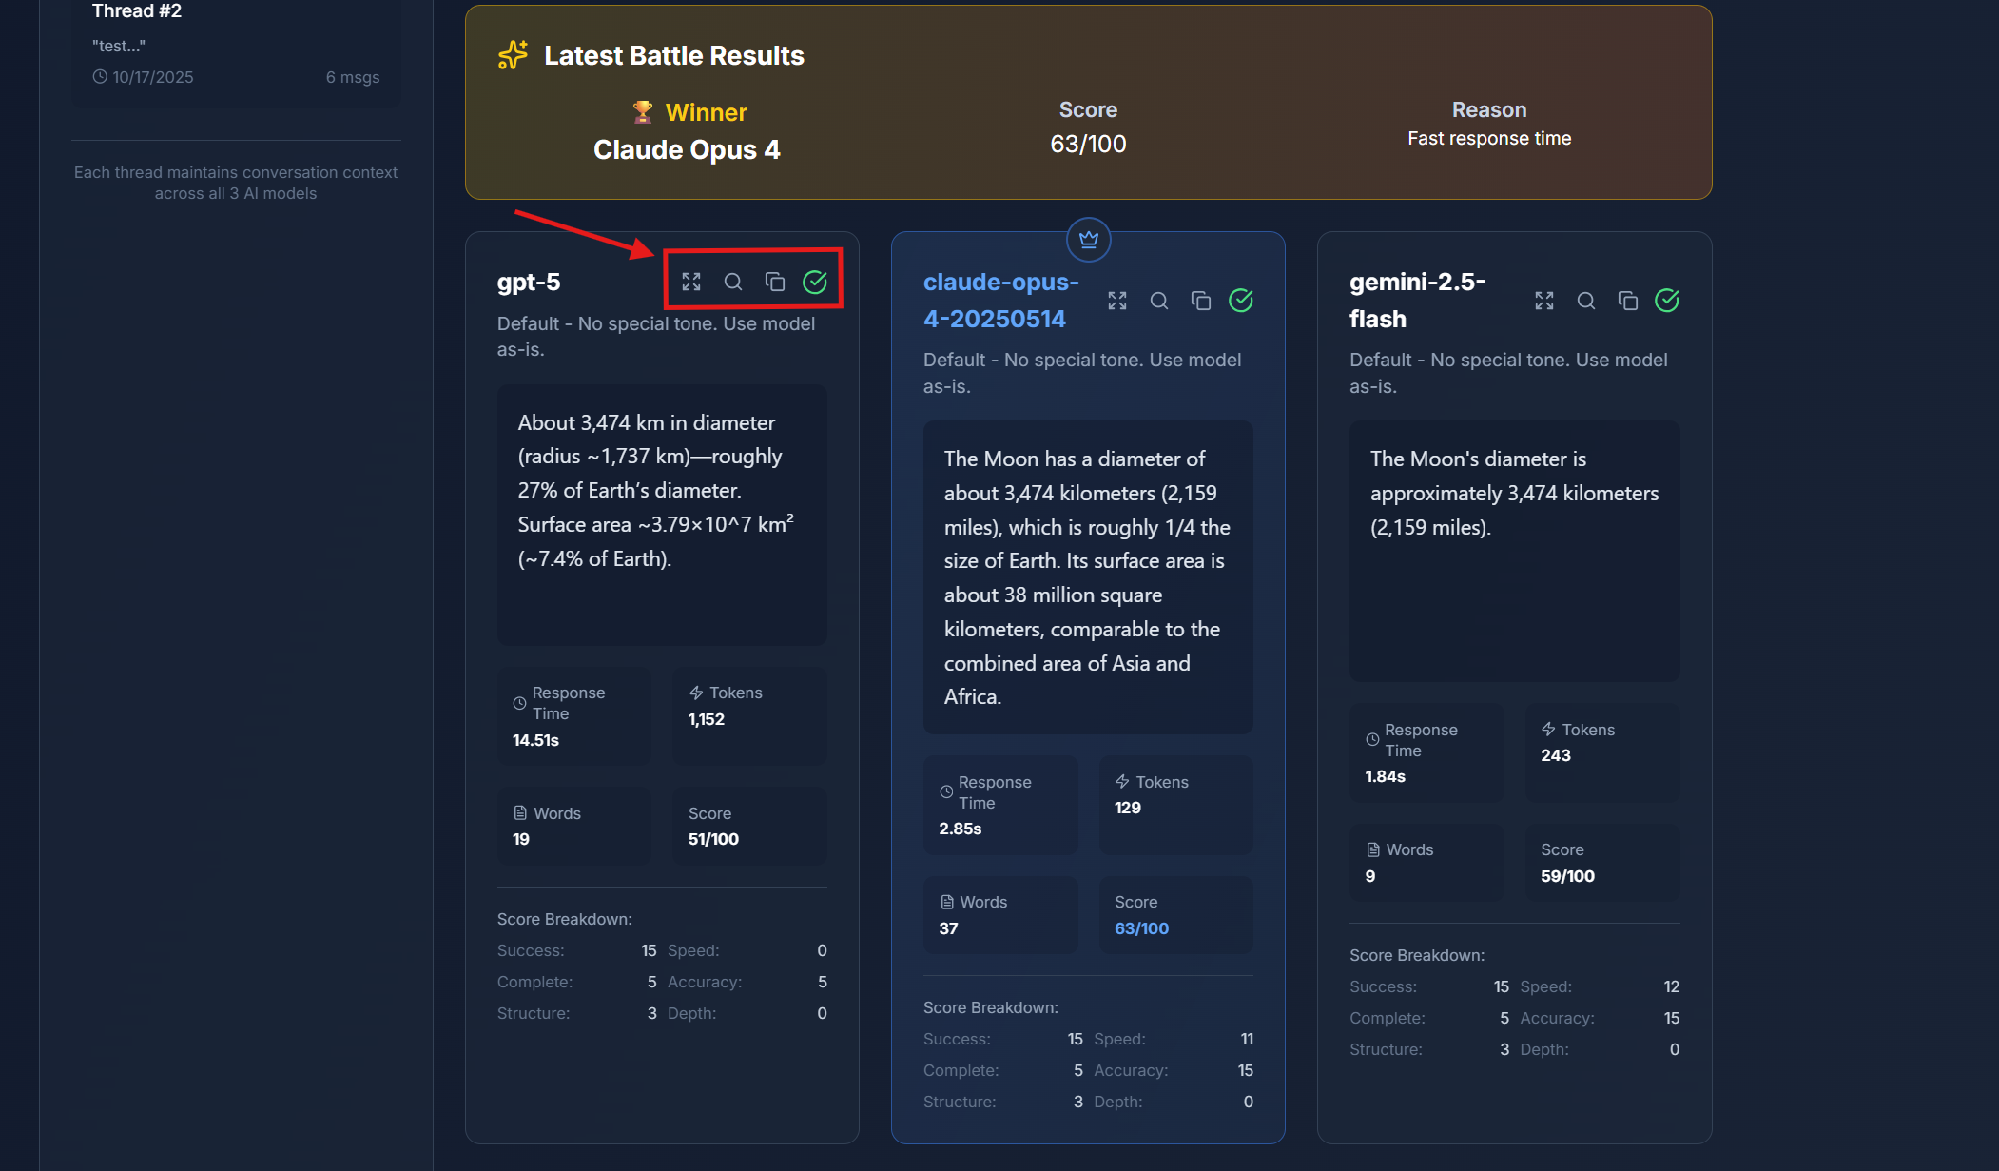This screenshot has height=1171, width=1999.
Task: Click the clock icon in Thread #2 entry
Action: coord(100,77)
